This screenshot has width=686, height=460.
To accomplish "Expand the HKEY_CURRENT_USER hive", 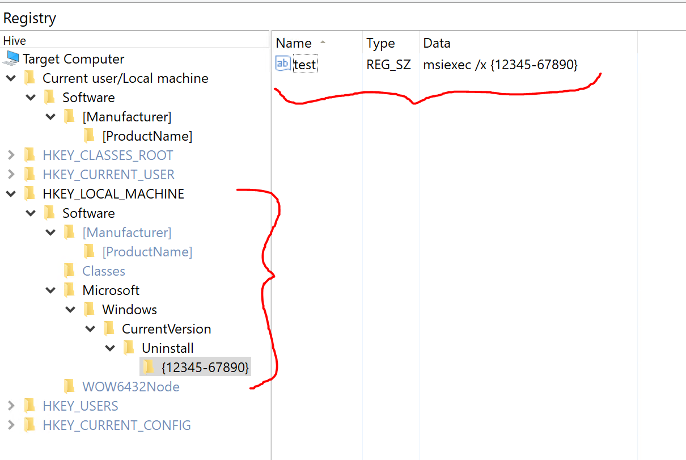I will coord(11,174).
